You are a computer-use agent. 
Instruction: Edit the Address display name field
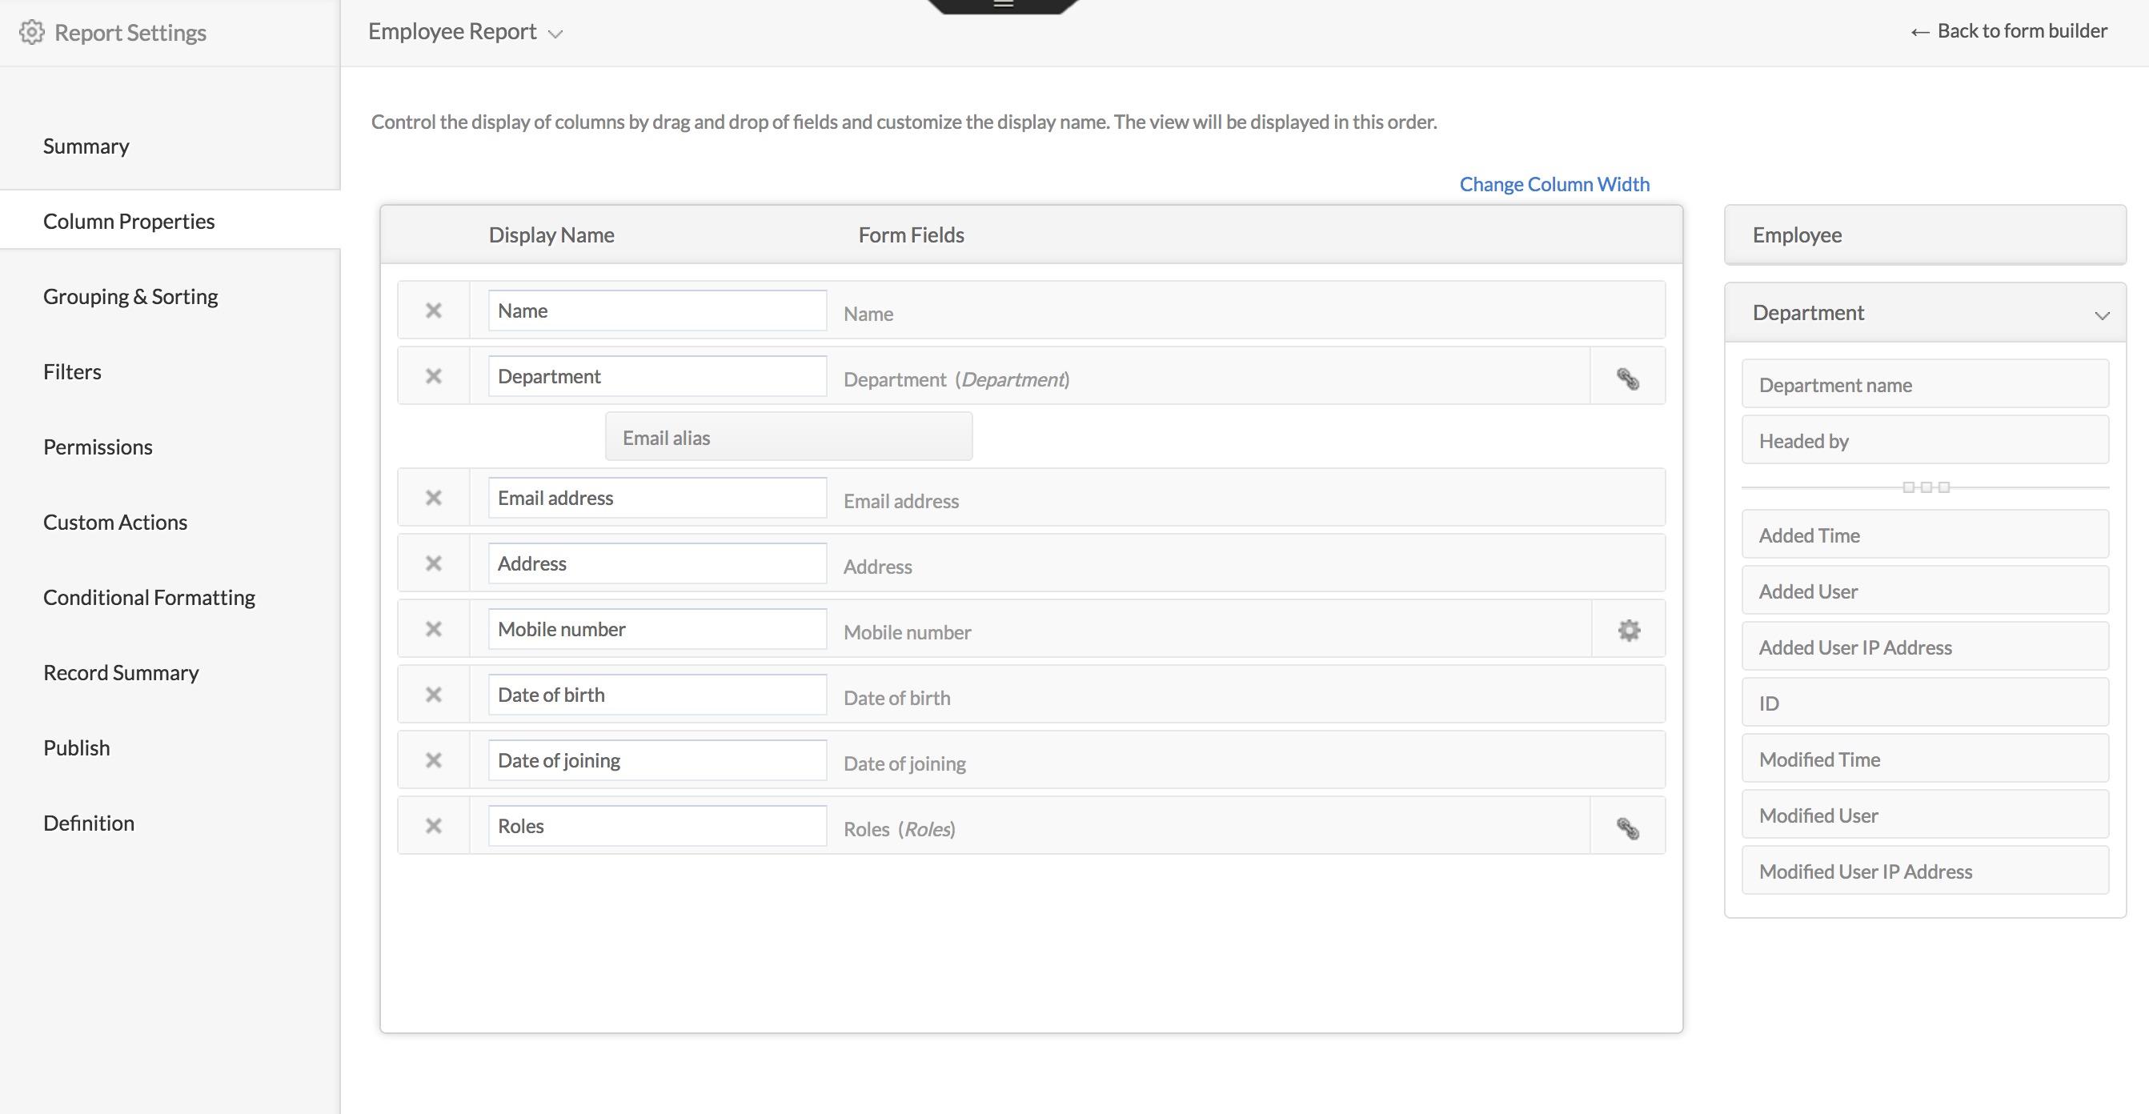pos(656,563)
